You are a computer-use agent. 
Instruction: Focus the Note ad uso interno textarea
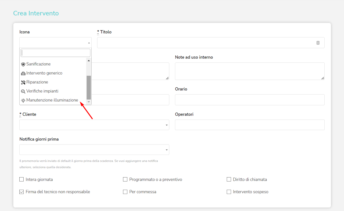[x=249, y=71]
